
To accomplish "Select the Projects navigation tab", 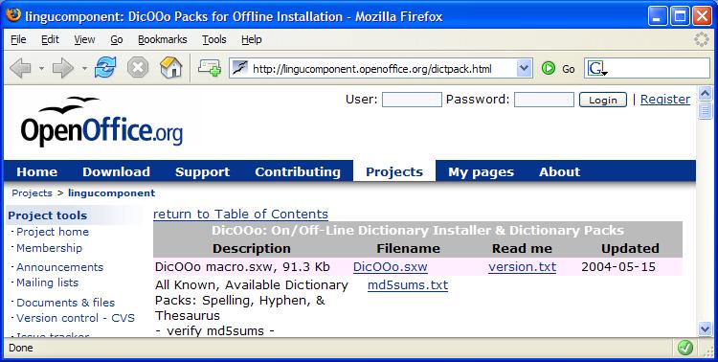I will coord(394,171).
